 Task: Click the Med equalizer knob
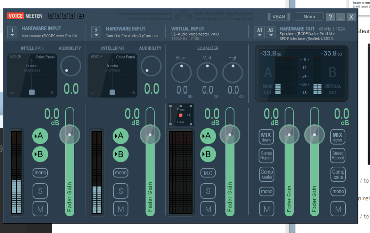[207, 72]
